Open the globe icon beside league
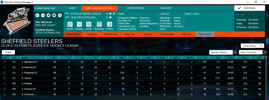Viewport: 269px width, 100px height. [114, 14]
